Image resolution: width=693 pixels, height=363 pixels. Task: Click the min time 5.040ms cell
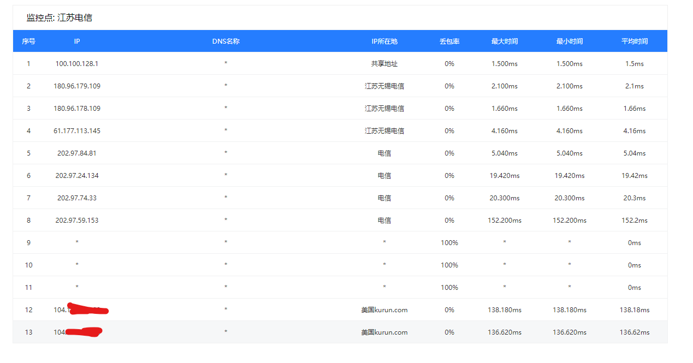[x=570, y=153]
